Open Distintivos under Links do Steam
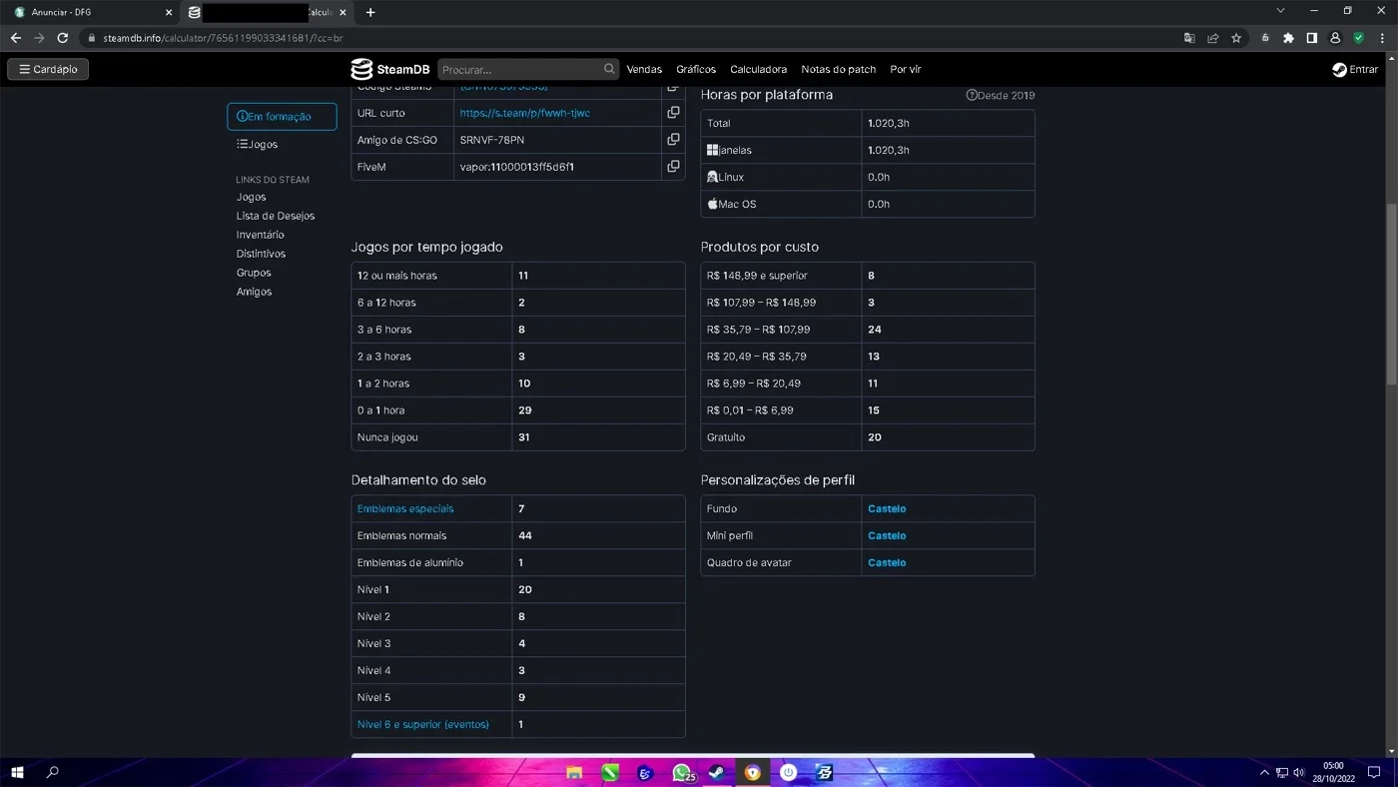 pos(261,254)
